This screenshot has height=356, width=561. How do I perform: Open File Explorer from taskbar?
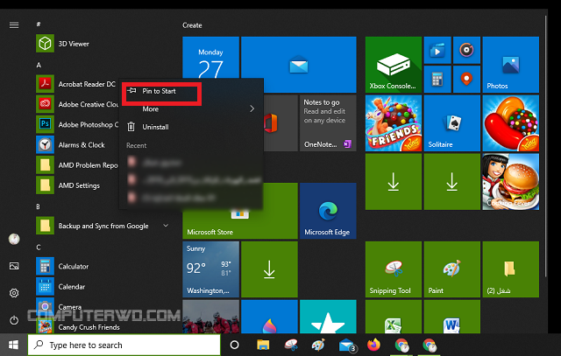(x=263, y=345)
